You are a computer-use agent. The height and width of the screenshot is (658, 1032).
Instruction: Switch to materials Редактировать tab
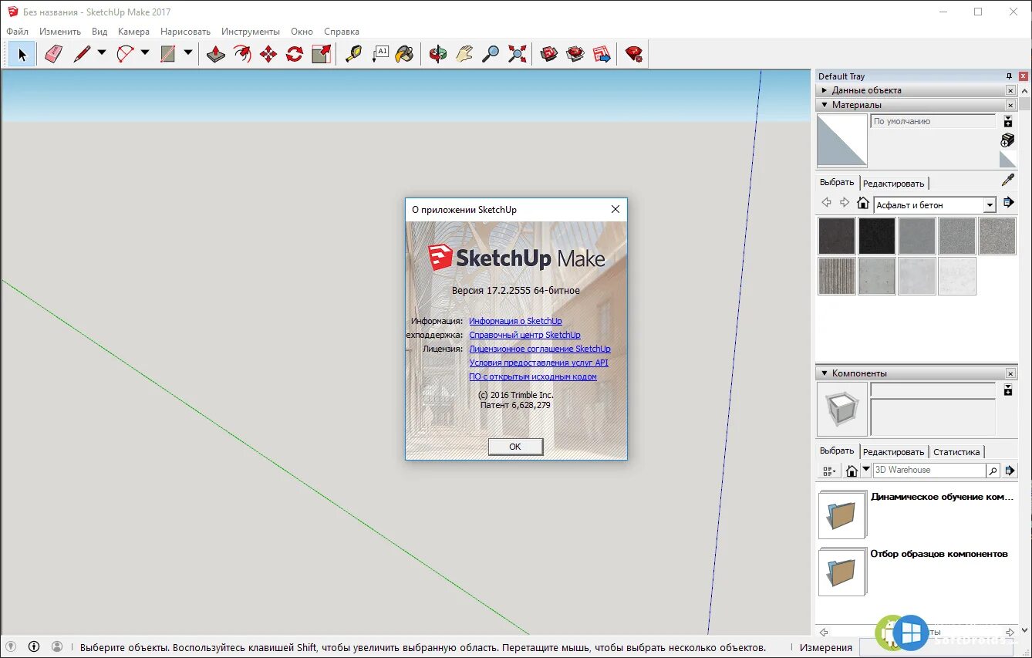[x=893, y=184]
